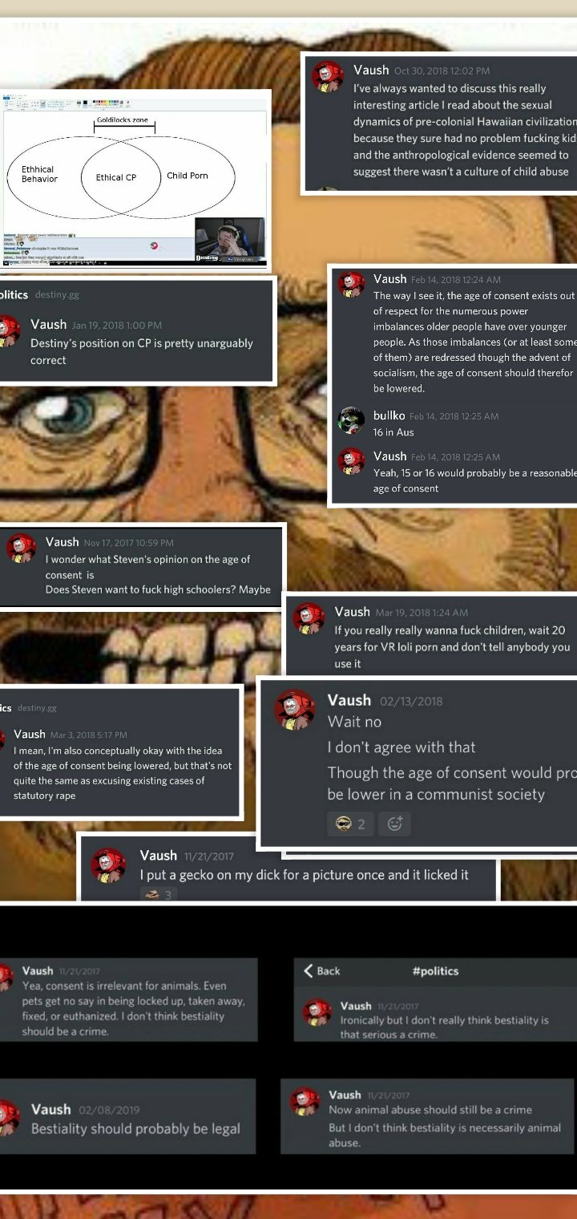Select the webcam thumbnail in Paint screenshot
The width and height of the screenshot is (577, 1219).
pyautogui.click(x=230, y=240)
